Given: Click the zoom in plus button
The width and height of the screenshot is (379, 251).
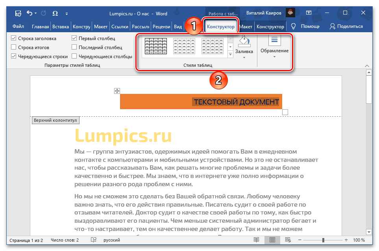Looking at the screenshot, I should click(x=346, y=240).
